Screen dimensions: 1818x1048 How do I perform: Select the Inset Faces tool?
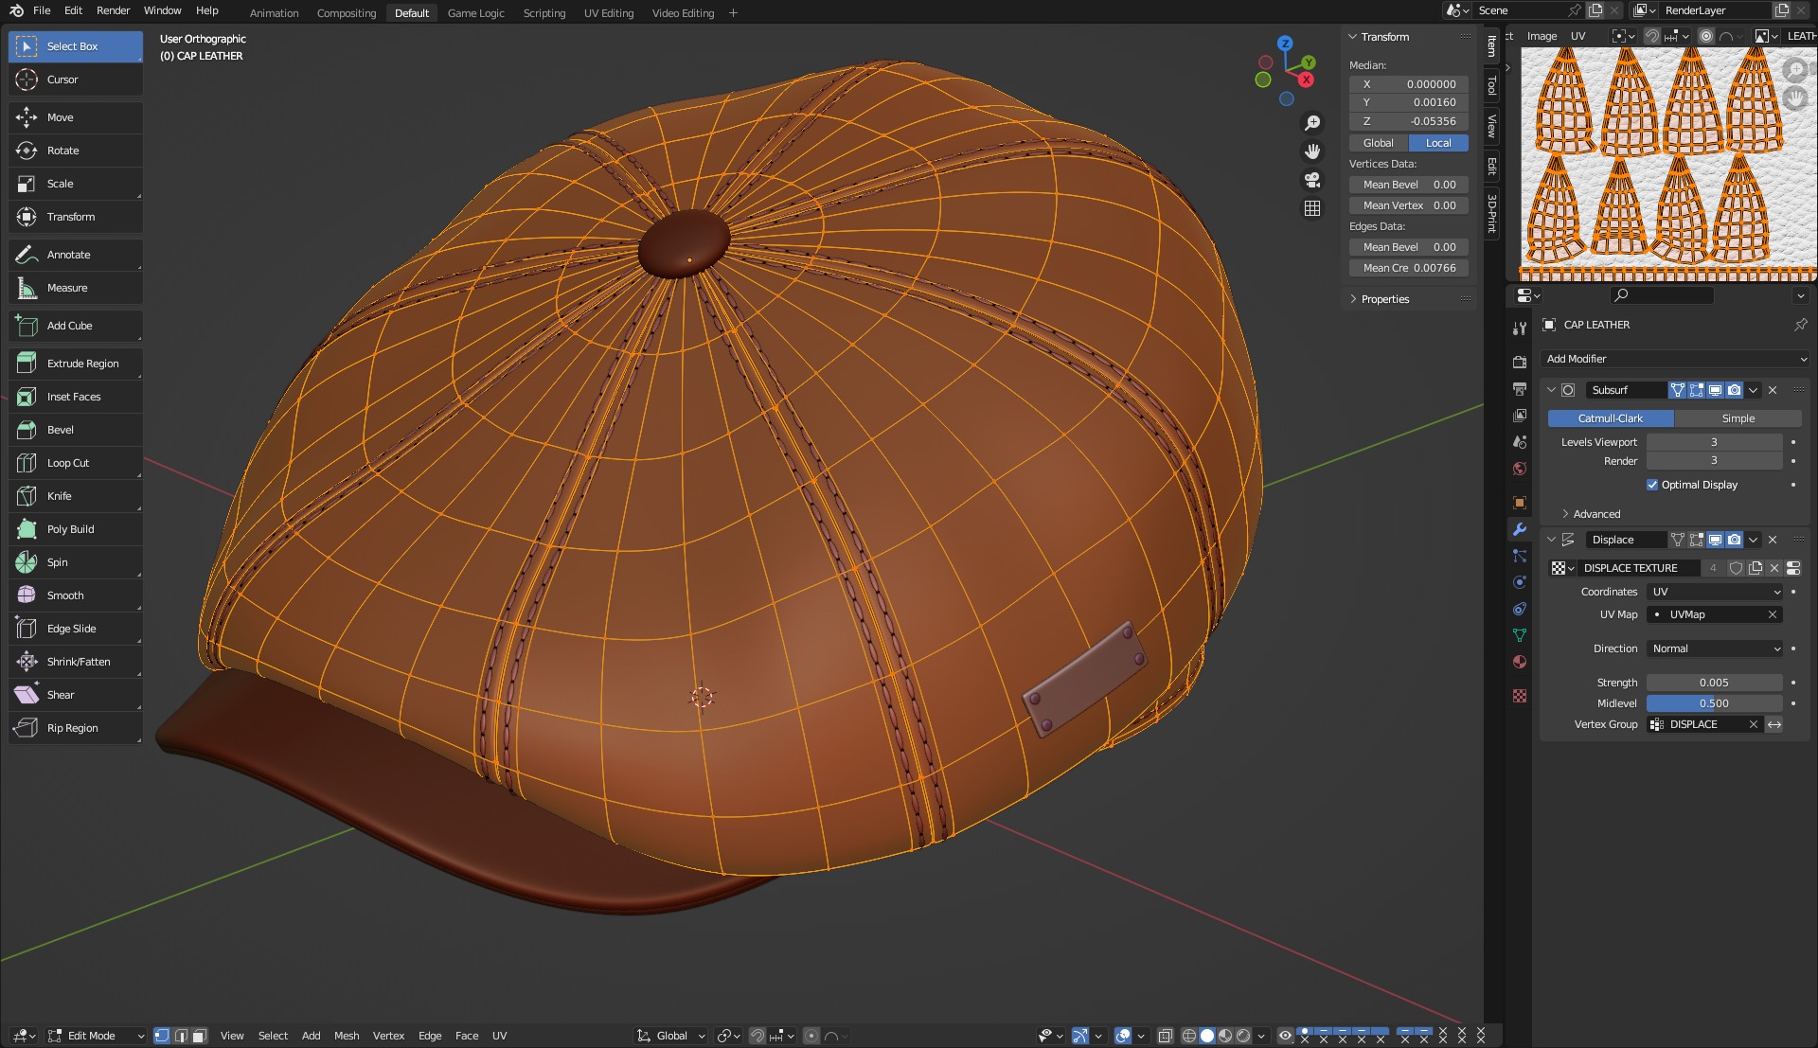tap(76, 397)
